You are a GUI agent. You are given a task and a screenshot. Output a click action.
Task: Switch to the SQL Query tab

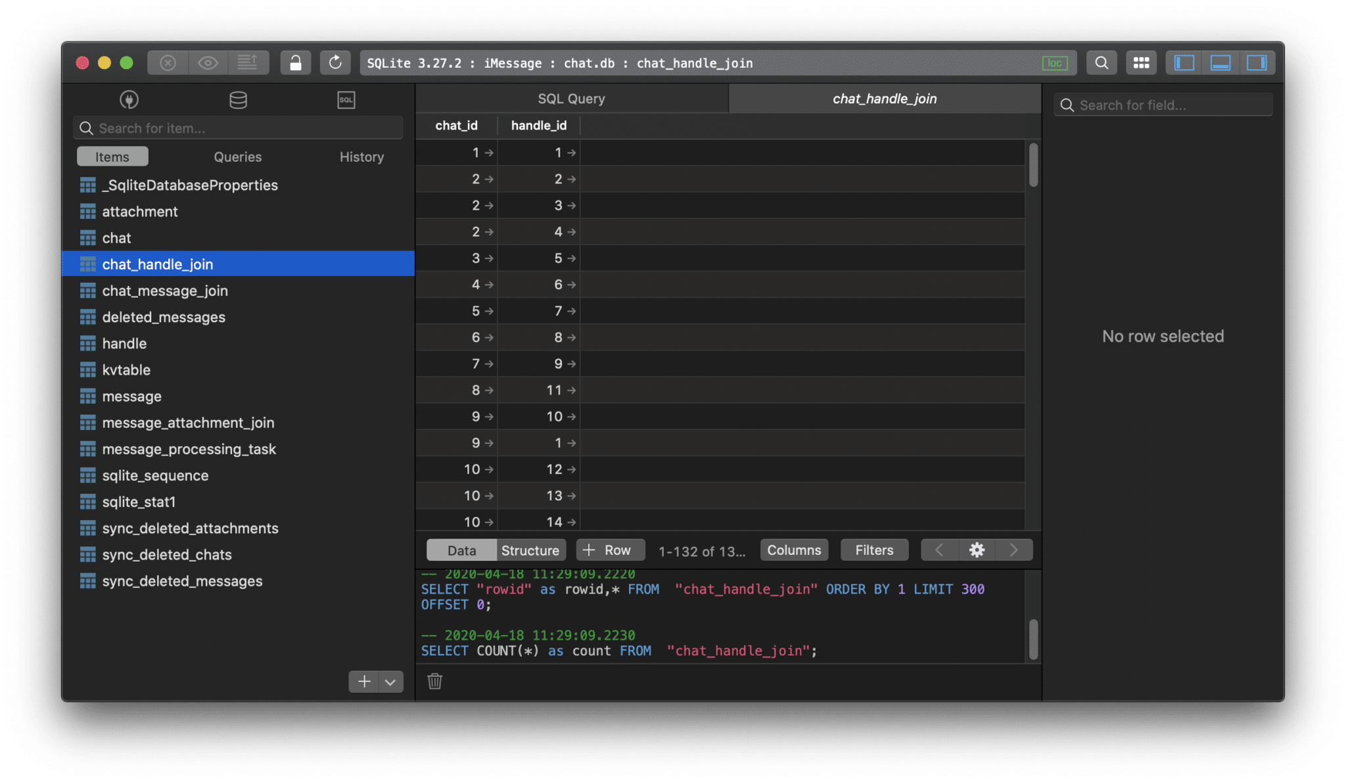(572, 98)
